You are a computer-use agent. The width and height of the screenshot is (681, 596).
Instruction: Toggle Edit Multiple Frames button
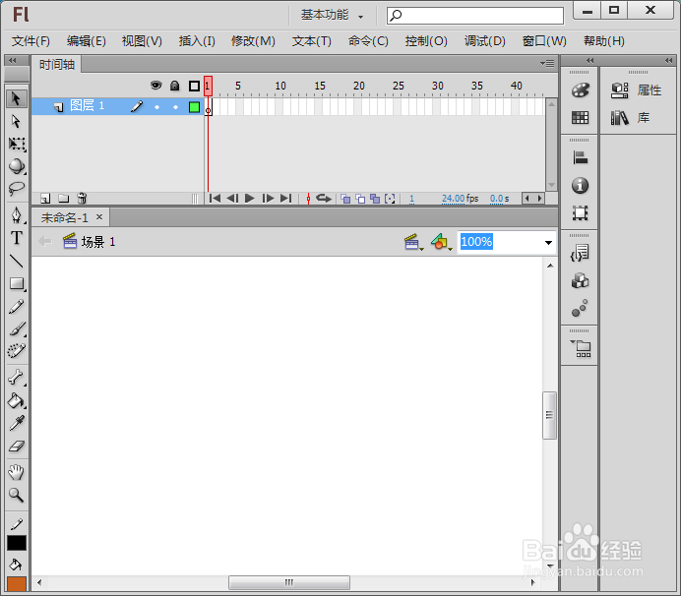tap(375, 199)
